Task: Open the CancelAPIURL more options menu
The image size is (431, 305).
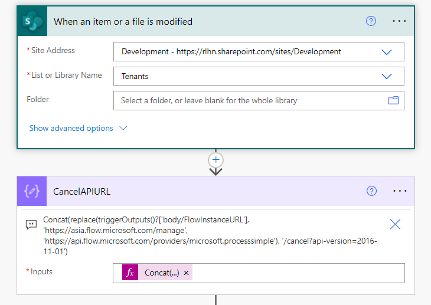Action: [x=400, y=191]
